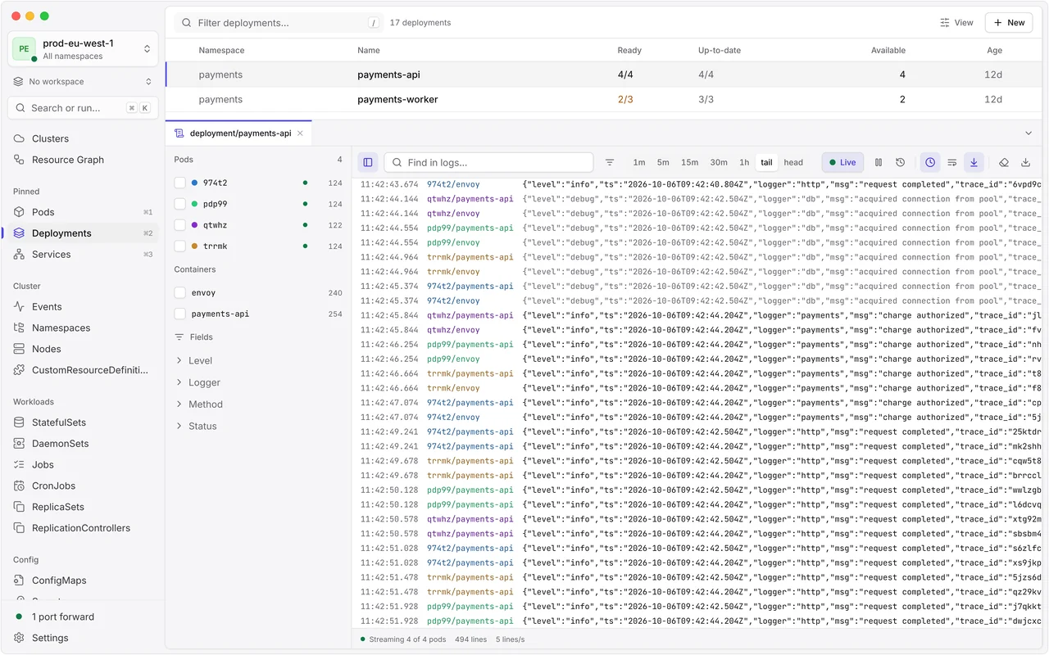Switch to head mode
This screenshot has width=1049, height=655.
[793, 162]
